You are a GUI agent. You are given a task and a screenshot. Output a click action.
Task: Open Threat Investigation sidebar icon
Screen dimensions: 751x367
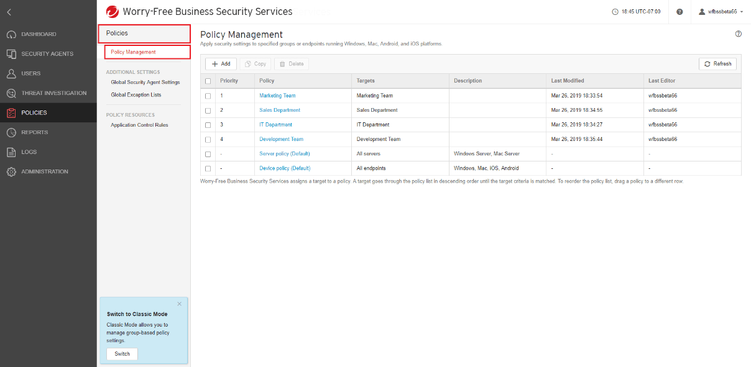(11, 93)
